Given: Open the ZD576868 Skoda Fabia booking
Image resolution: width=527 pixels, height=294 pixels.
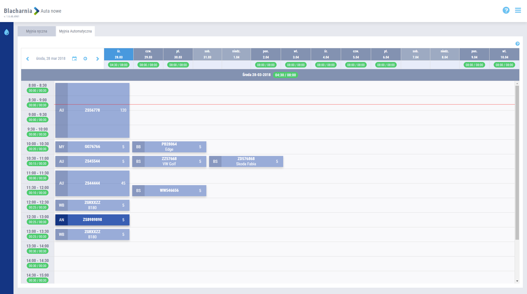Looking at the screenshot, I should point(246,161).
